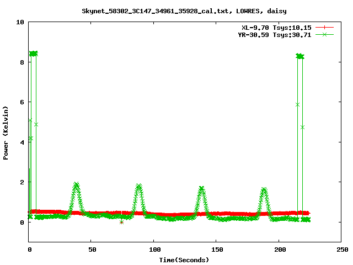Viewport: 353px width, 265px height.
Task: Click the green calibration spike top near 4 seconds
Action: pyautogui.click(x=34, y=54)
